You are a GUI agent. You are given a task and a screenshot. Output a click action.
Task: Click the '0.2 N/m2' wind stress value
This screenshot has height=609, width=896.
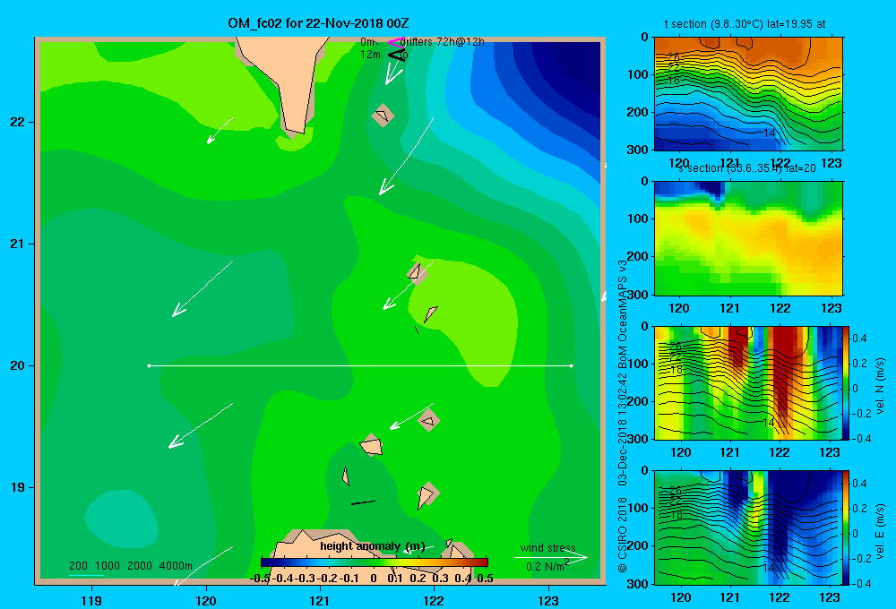[547, 566]
